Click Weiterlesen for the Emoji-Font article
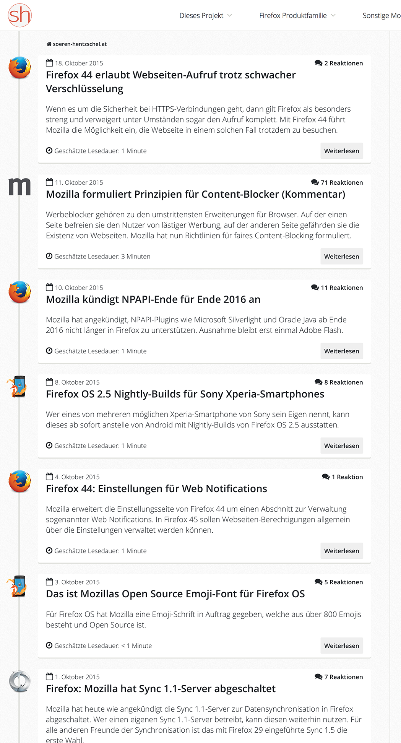Image resolution: width=401 pixels, height=743 pixels. click(342, 645)
